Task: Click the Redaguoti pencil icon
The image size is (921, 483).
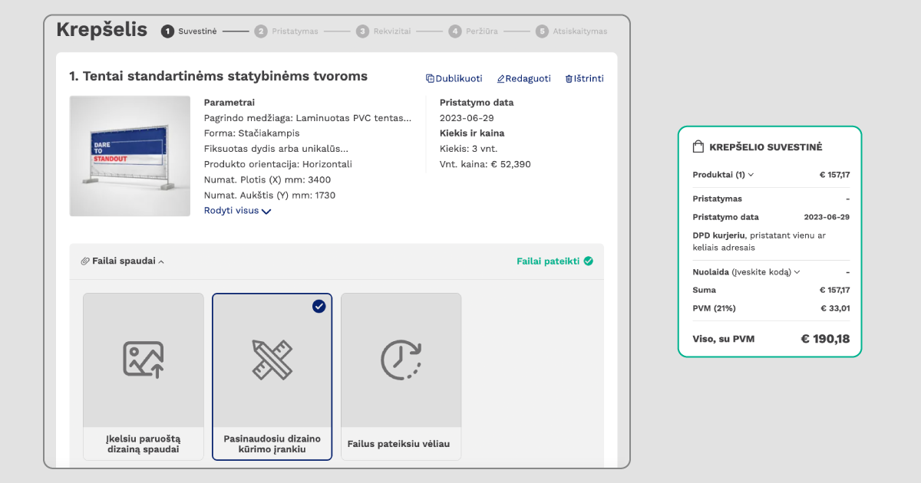Action: click(x=502, y=78)
